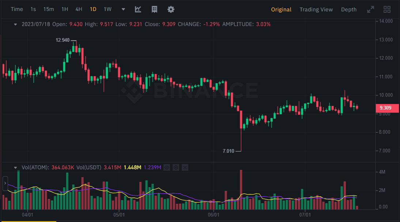The height and width of the screenshot is (222, 400).
Task: Collapse the OHLC price info row
Action: [x=15, y=24]
